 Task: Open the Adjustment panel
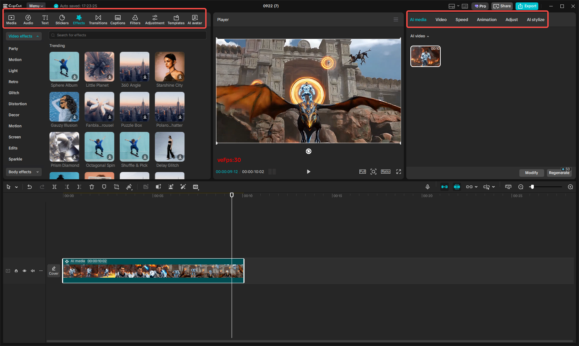pos(155,20)
